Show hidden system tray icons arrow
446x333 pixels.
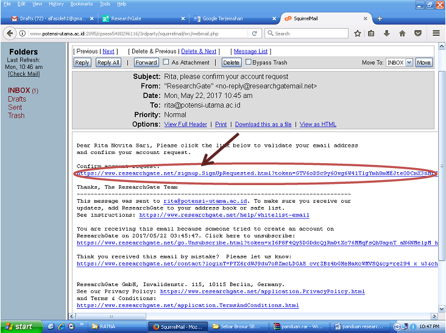397,327
